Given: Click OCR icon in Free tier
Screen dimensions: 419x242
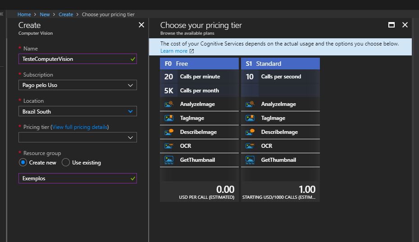Looking at the screenshot, I should tap(169, 146).
